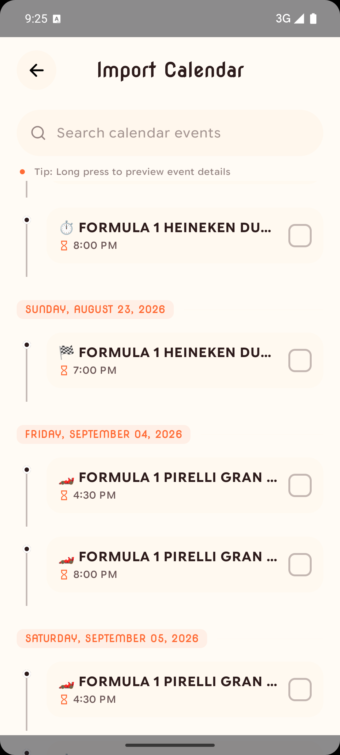Focus the Search calendar events field
The image size is (340, 755).
[x=176, y=133]
